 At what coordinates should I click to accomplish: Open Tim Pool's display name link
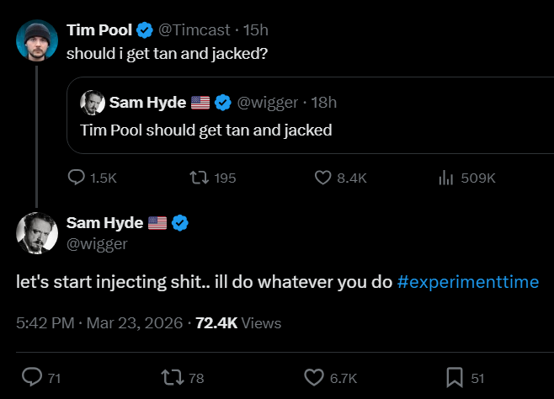tap(99, 30)
